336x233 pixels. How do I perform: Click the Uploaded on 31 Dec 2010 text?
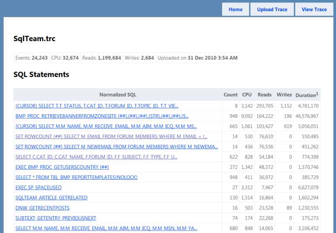[197, 58]
